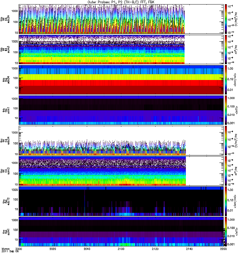Click the color bar beside thb fbk edc34 panel
242x258 pixels.
226,80
